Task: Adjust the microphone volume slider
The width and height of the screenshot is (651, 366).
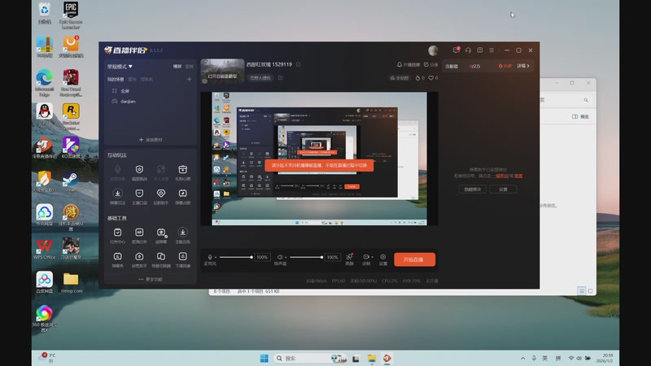Action: click(x=235, y=257)
